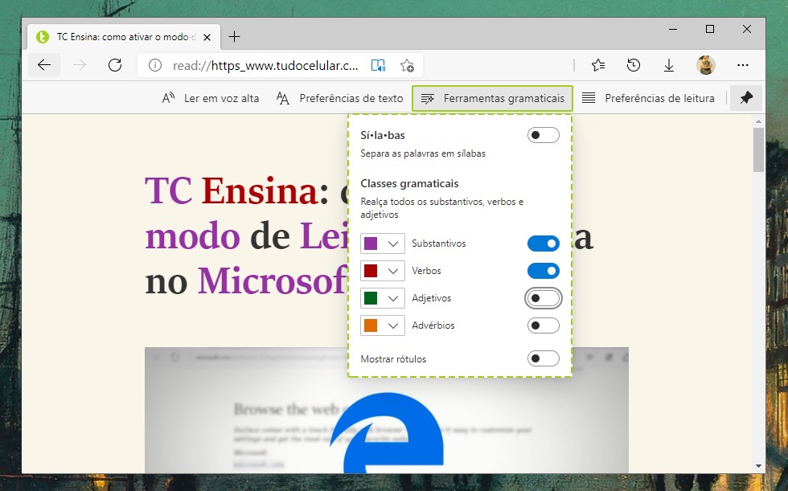The height and width of the screenshot is (491, 788).
Task: Open Preferências de leitura menu
Action: 648,98
